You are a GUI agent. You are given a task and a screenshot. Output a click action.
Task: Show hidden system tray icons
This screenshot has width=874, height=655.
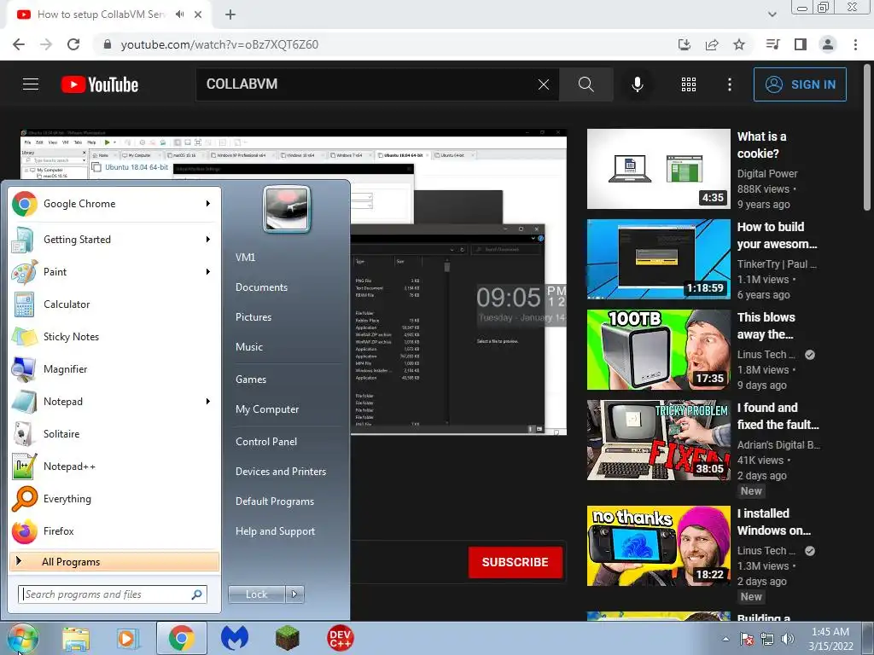coord(725,639)
